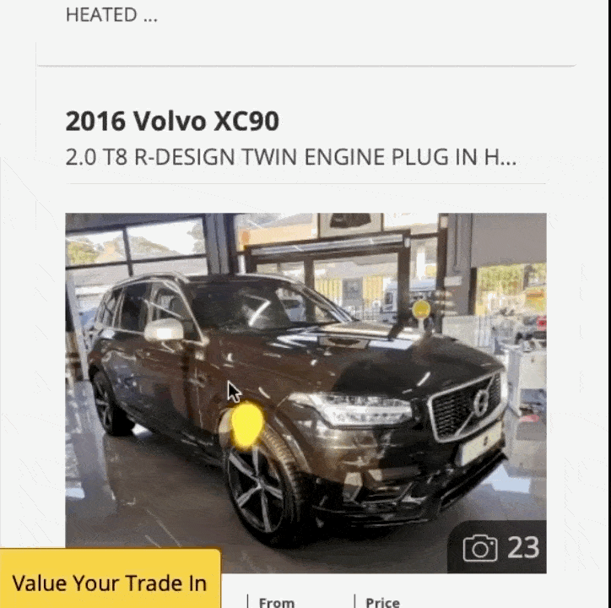Click the Volvo logo on the car grille
This screenshot has width=611, height=608.
(481, 402)
